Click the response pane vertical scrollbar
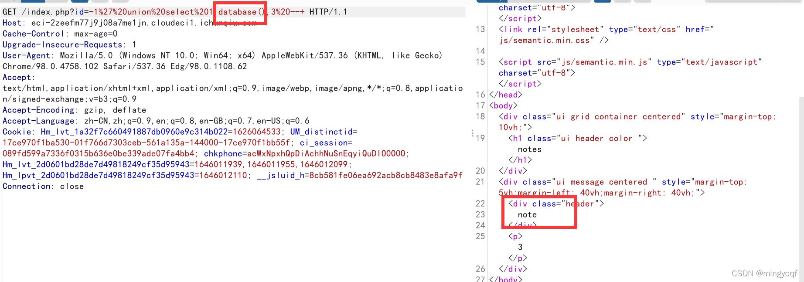Viewport: 804px width, 282px height. click(x=801, y=189)
